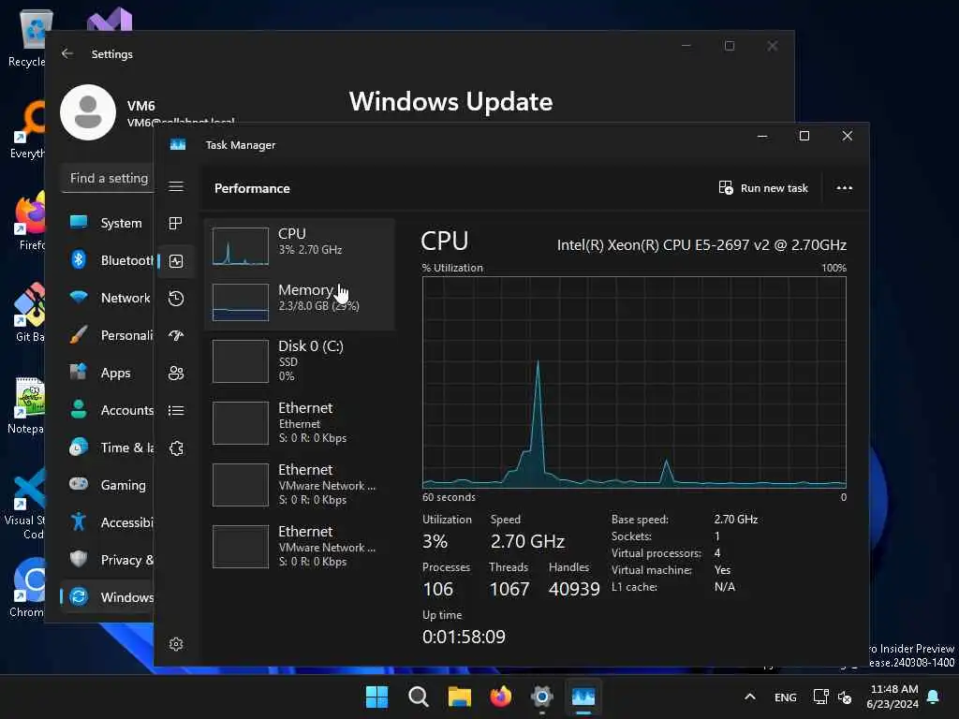Select Disk 0 (C:) performance entry

(299, 360)
